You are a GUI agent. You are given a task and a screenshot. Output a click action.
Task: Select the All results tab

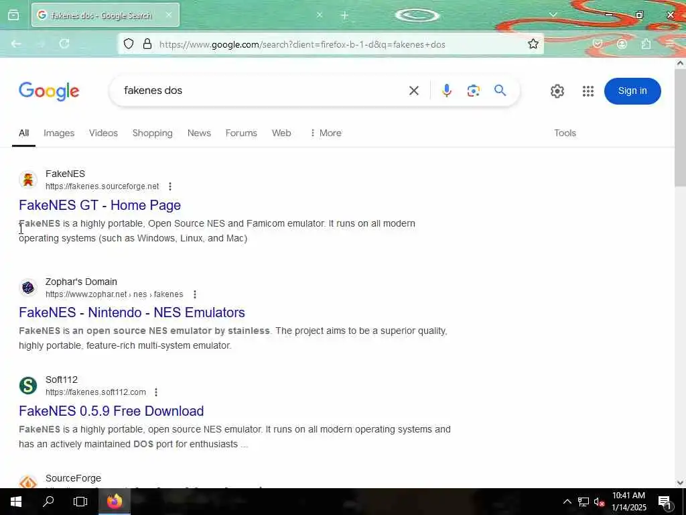click(x=23, y=133)
